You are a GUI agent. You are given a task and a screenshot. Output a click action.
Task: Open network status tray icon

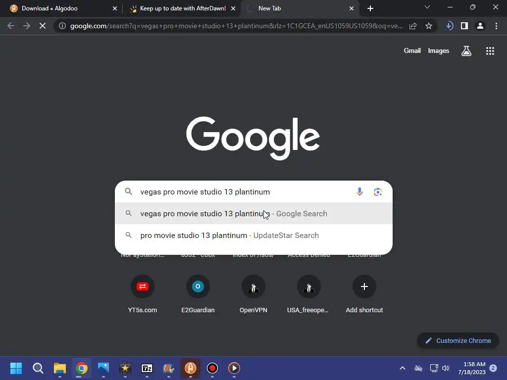tap(434, 368)
